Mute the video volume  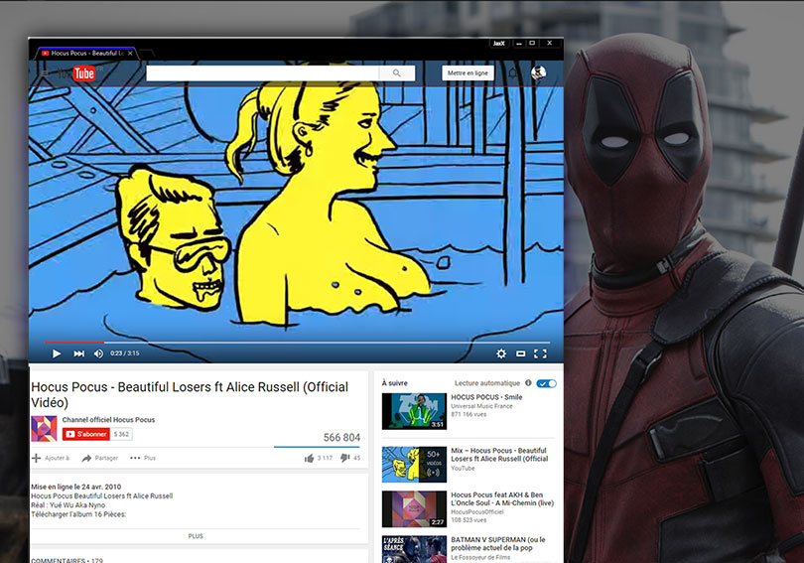click(x=98, y=353)
